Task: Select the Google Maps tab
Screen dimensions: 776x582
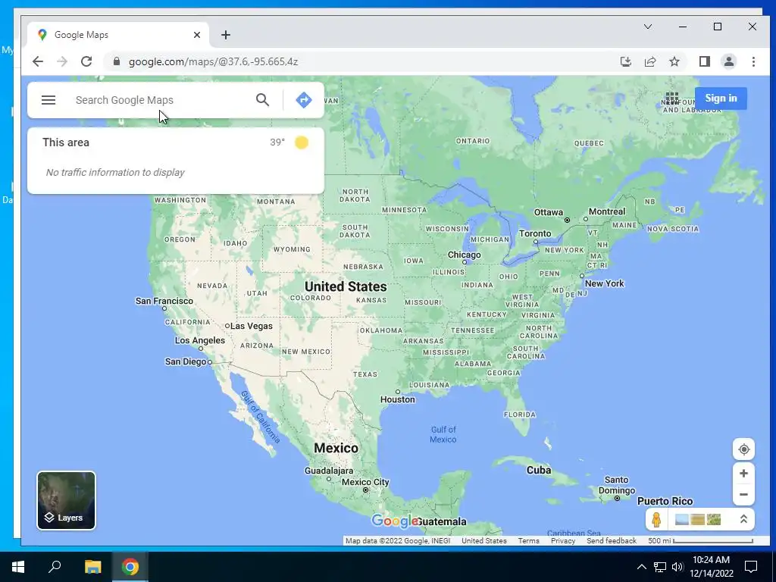Action: 118,35
